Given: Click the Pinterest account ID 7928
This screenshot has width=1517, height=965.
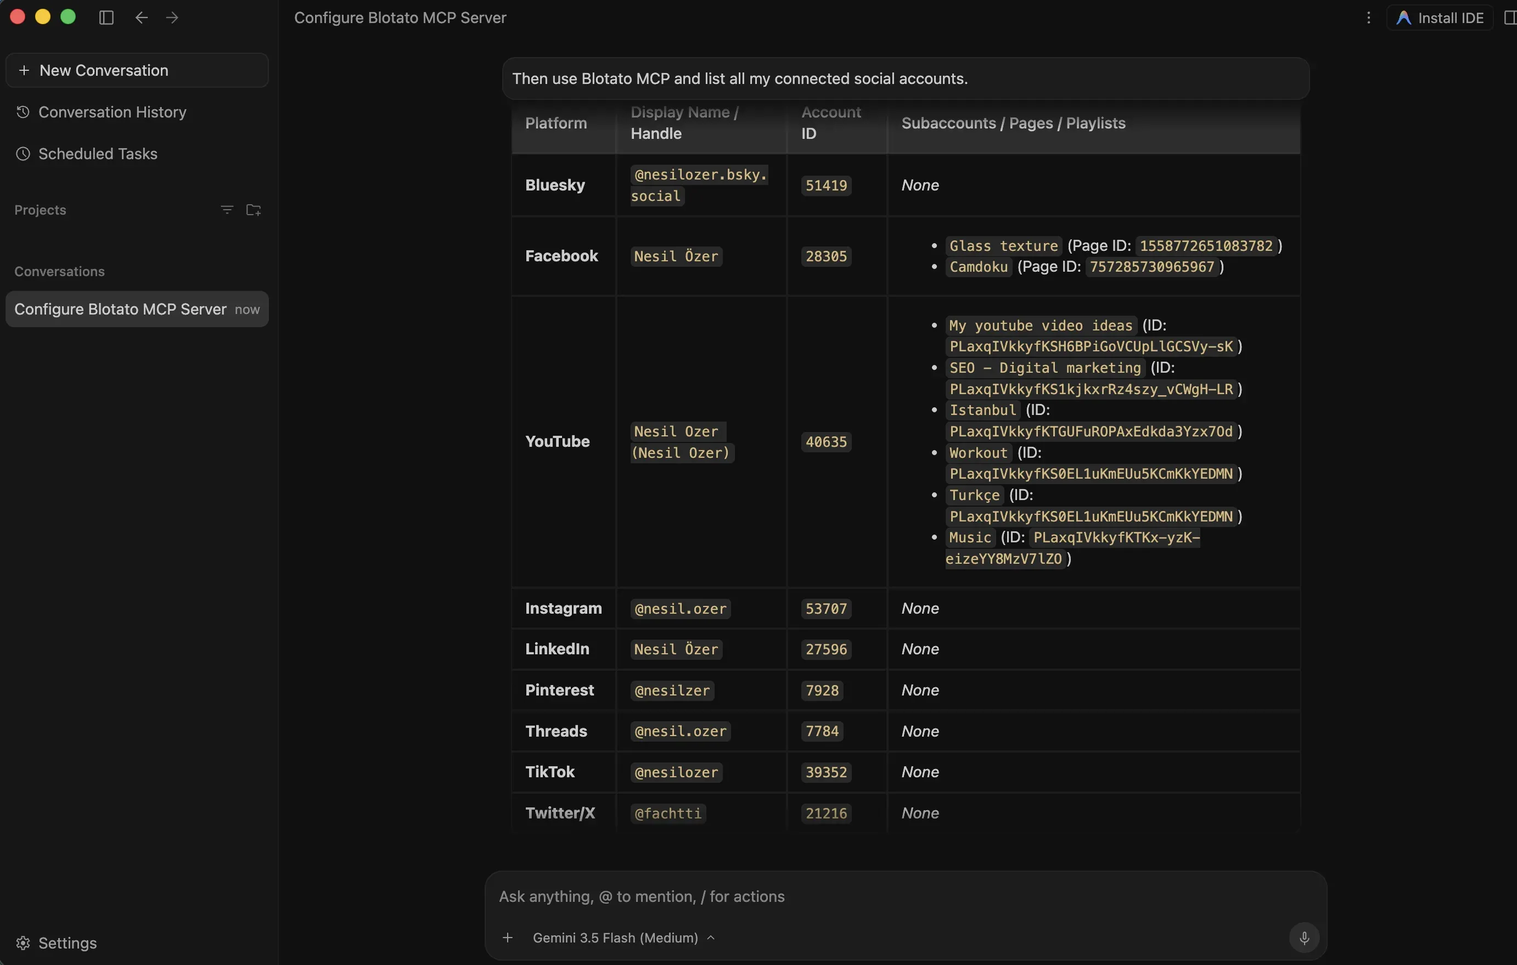Looking at the screenshot, I should [x=822, y=691].
